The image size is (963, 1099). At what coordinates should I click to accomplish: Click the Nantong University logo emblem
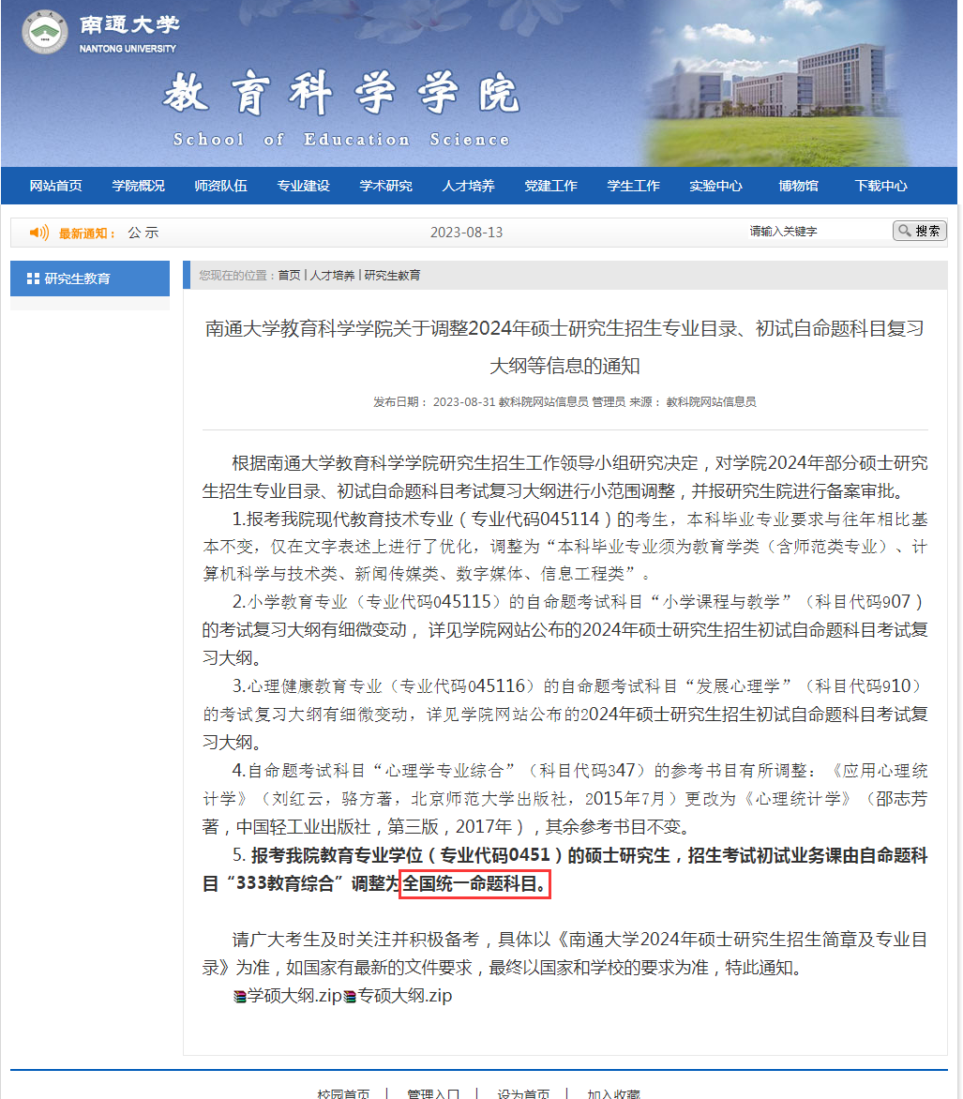pos(45,32)
